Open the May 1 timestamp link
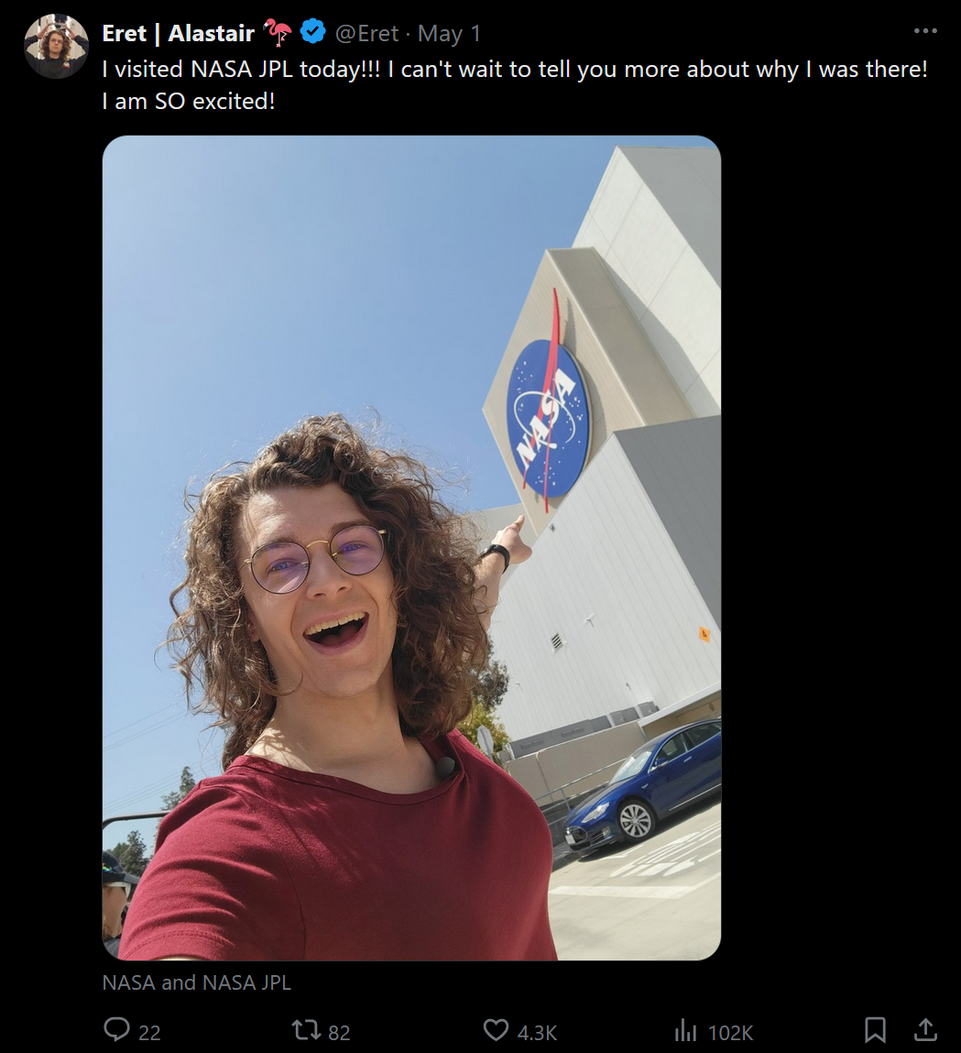 tap(449, 33)
